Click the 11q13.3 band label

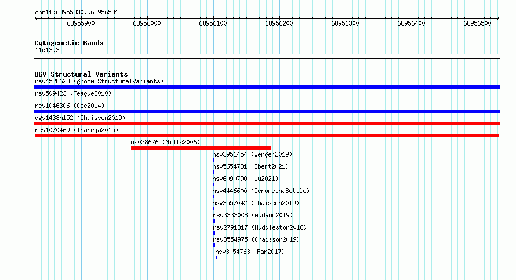pyautogui.click(x=47, y=50)
